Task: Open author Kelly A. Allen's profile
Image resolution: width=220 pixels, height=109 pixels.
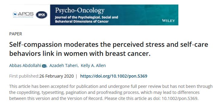Action: click(93, 66)
